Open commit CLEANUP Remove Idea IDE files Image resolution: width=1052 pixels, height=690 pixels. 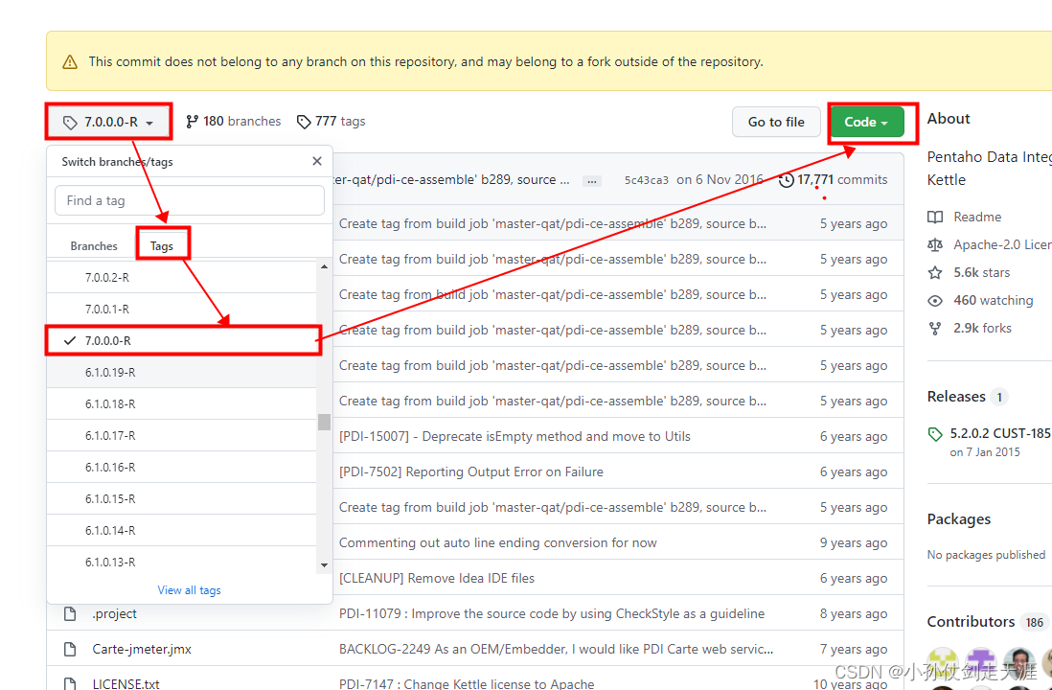pyautogui.click(x=437, y=578)
